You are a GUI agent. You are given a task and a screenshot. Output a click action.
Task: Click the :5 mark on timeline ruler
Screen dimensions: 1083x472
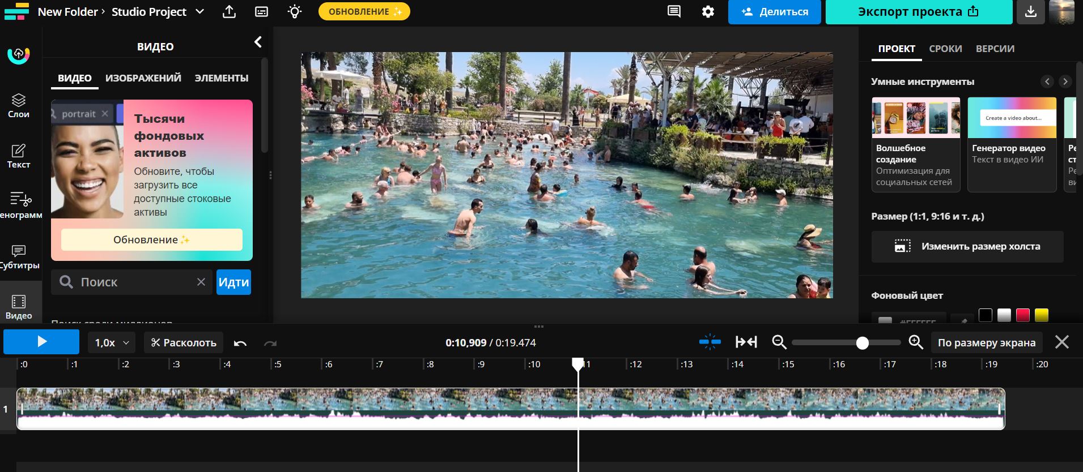point(277,364)
